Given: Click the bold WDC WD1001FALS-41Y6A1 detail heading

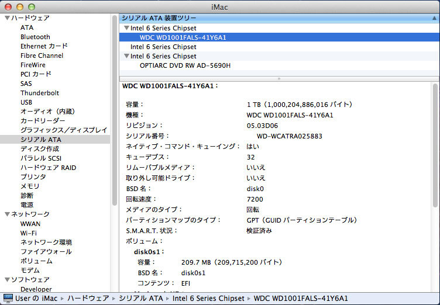Looking at the screenshot, I should (x=170, y=86).
